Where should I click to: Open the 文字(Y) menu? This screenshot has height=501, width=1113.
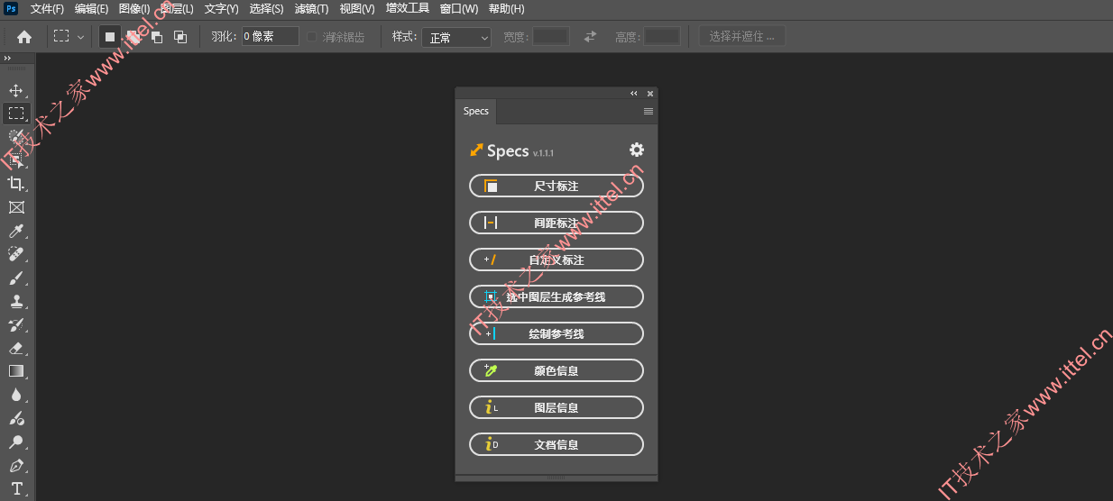click(222, 9)
